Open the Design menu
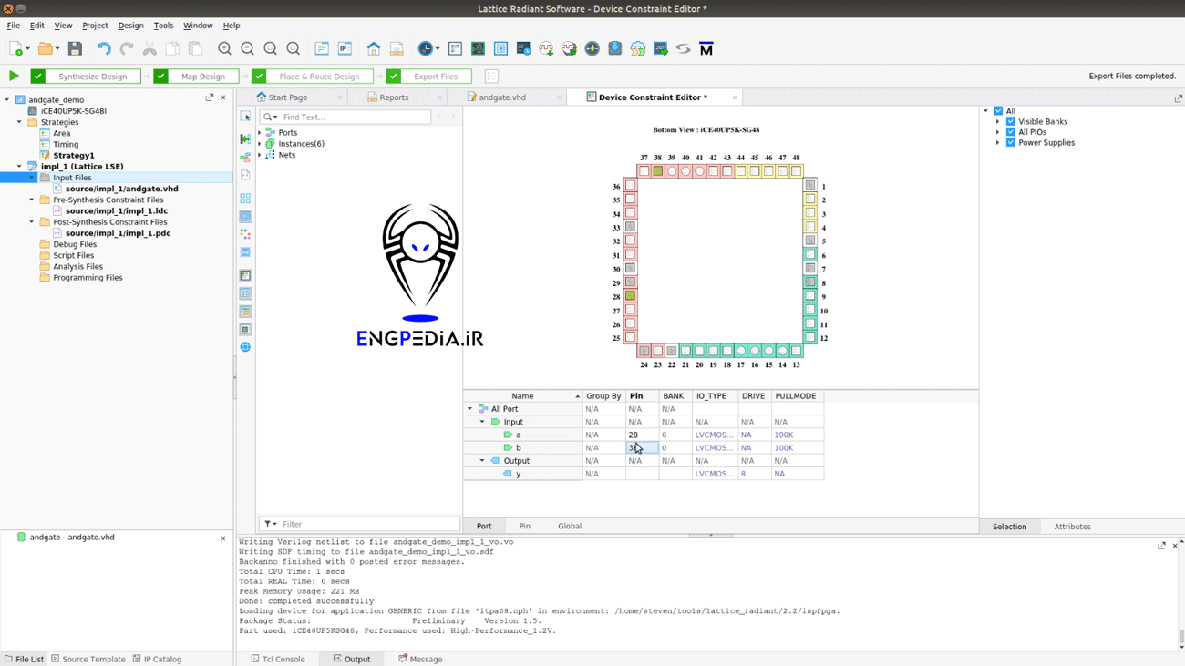The height and width of the screenshot is (666, 1185). pos(130,26)
